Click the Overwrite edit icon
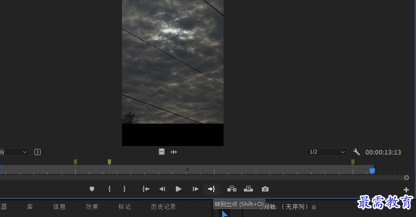The width and height of the screenshot is (416, 217). pos(248,189)
